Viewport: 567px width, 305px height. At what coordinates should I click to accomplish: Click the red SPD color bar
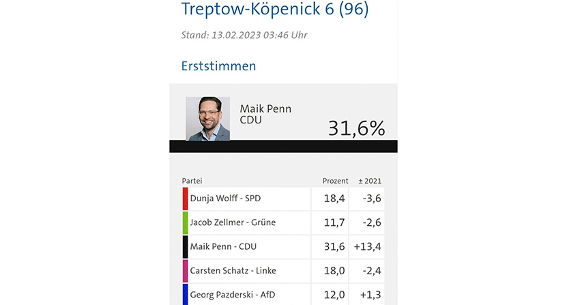point(185,199)
